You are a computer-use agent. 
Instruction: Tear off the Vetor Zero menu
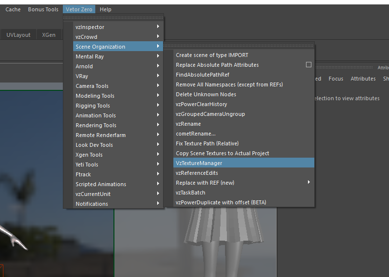point(113,18)
